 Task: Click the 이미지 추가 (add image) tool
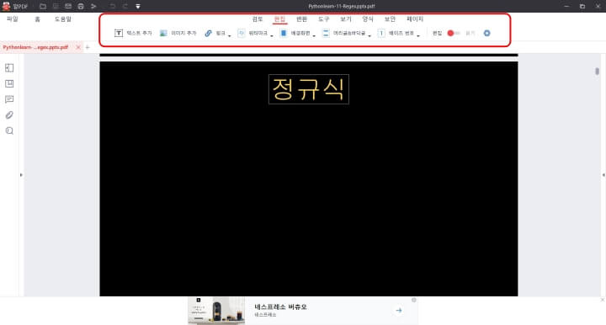pos(178,33)
